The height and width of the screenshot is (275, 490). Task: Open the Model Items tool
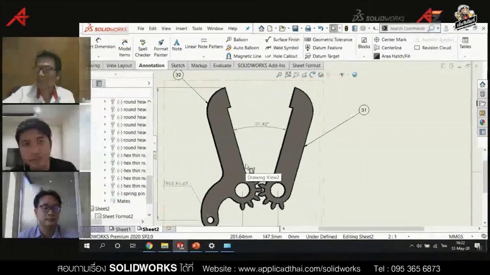pyautogui.click(x=124, y=48)
